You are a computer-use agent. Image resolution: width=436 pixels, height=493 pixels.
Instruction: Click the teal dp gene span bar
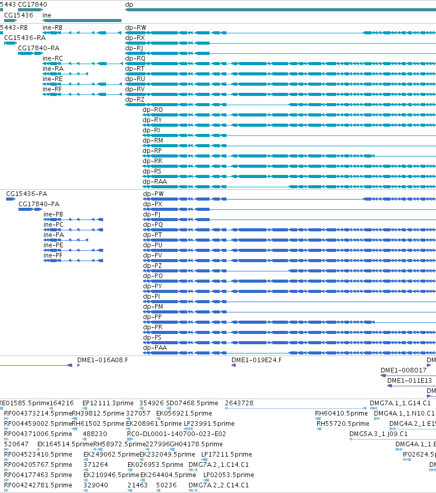click(280, 10)
